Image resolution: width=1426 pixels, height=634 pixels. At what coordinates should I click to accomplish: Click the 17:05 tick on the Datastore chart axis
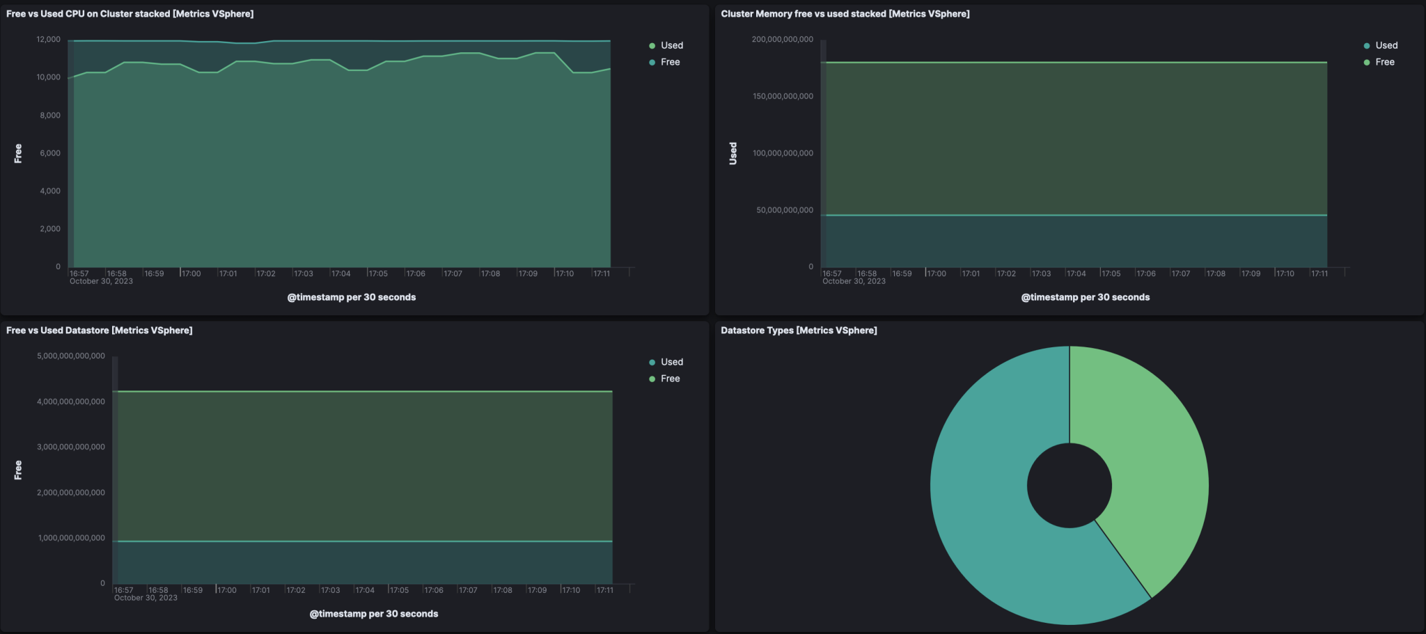(399, 589)
